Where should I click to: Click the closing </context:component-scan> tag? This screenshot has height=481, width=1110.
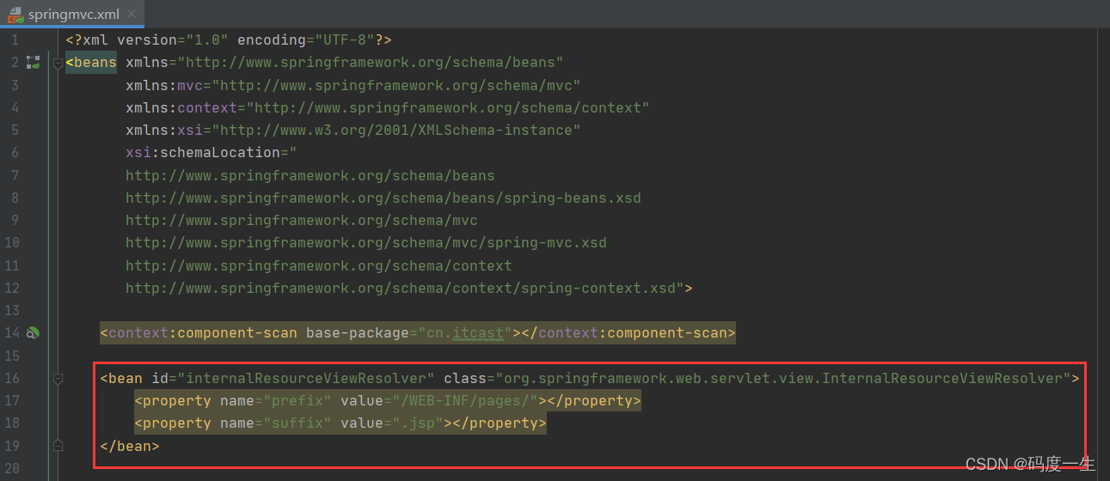pos(629,332)
